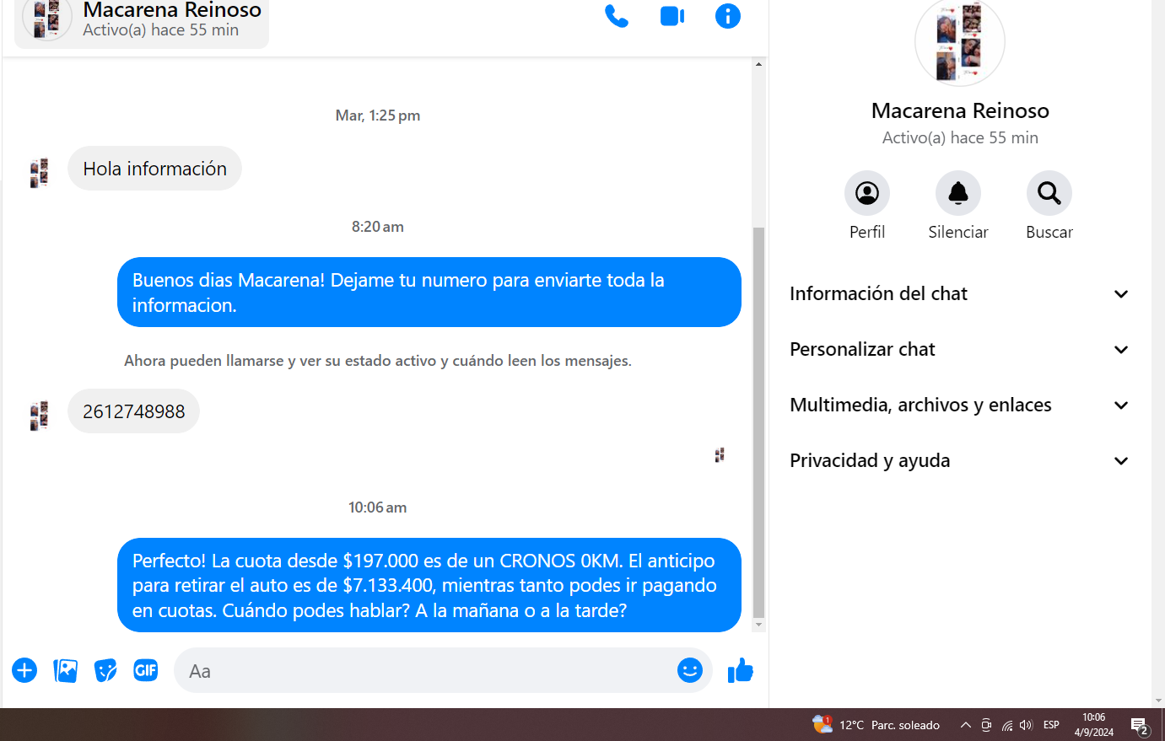
Task: Click the 'Buenos dias Macarena!' sent message
Action: [429, 293]
